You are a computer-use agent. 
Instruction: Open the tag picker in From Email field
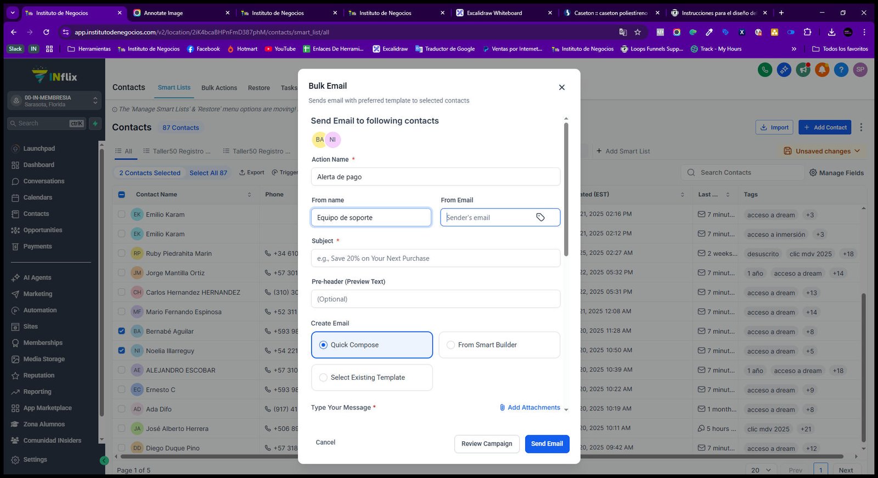point(541,217)
